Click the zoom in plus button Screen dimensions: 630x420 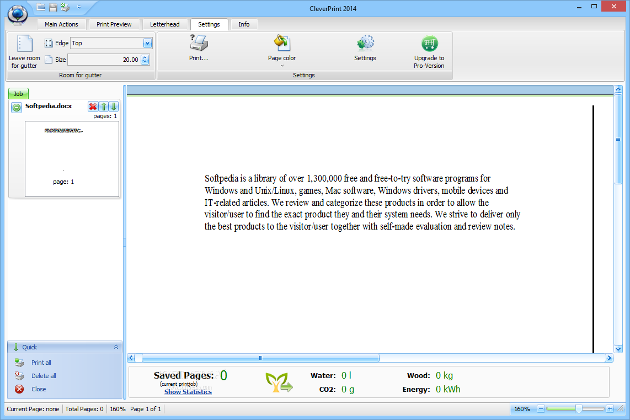(x=610, y=409)
